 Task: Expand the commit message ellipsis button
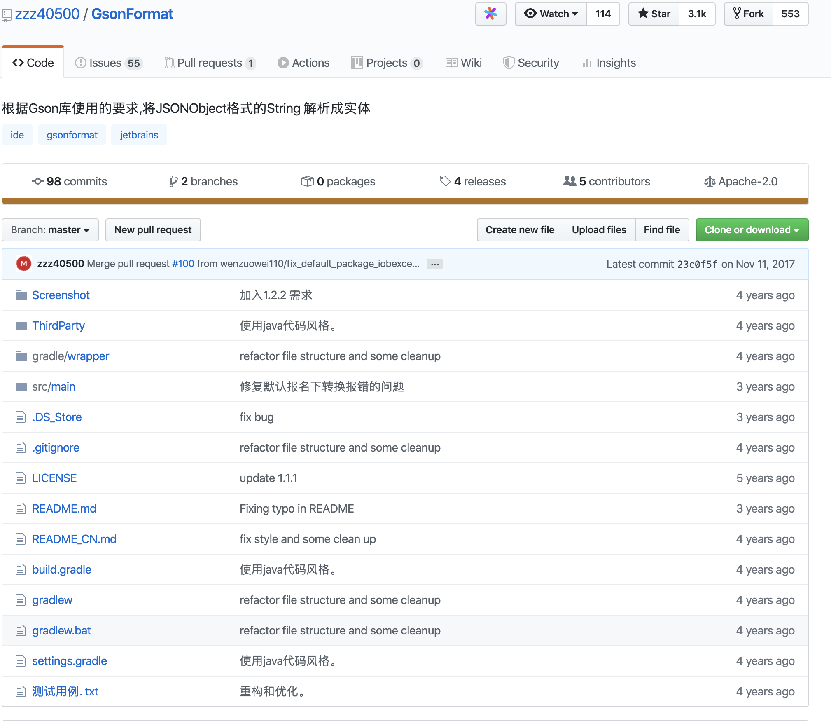pyautogui.click(x=434, y=264)
